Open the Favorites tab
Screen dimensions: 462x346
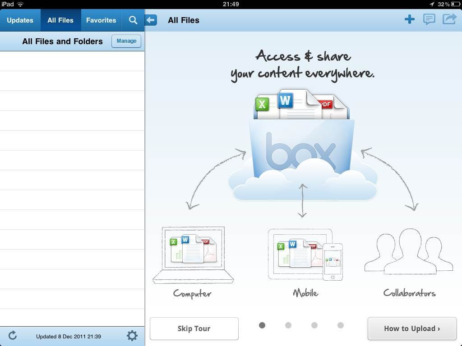pyautogui.click(x=101, y=20)
